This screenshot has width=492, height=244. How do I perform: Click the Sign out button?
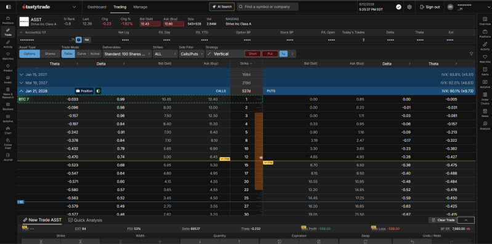[430, 7]
